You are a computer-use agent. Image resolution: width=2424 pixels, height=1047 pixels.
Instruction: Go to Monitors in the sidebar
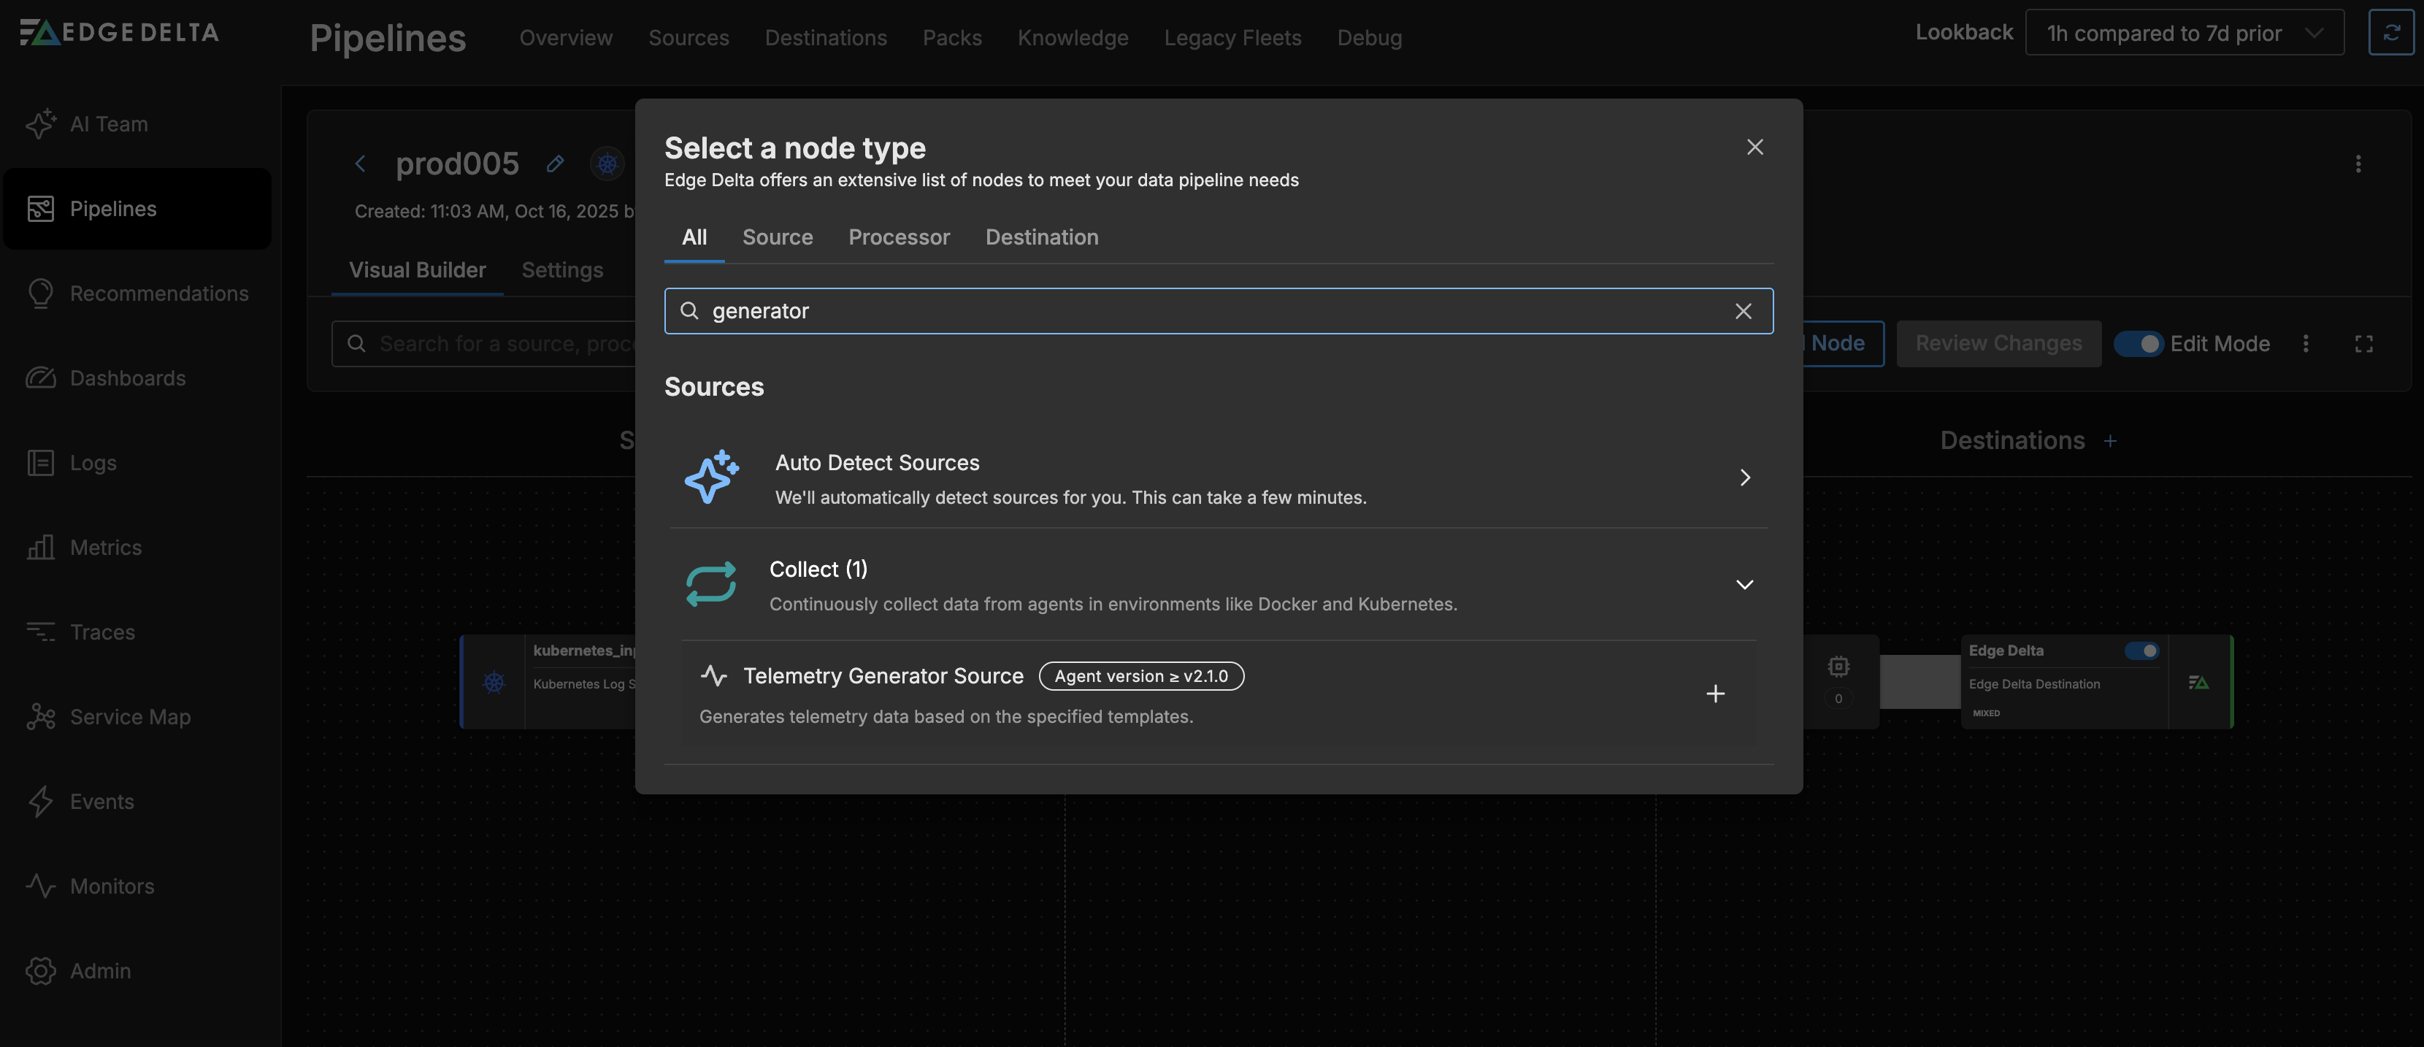click(111, 886)
